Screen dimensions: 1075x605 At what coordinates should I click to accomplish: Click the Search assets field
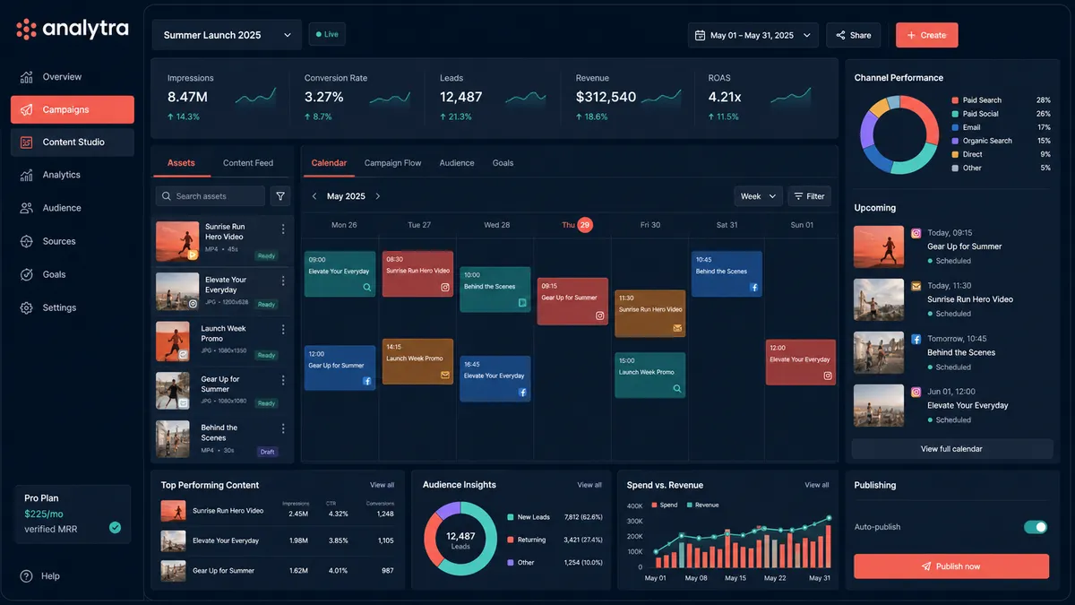(x=210, y=196)
